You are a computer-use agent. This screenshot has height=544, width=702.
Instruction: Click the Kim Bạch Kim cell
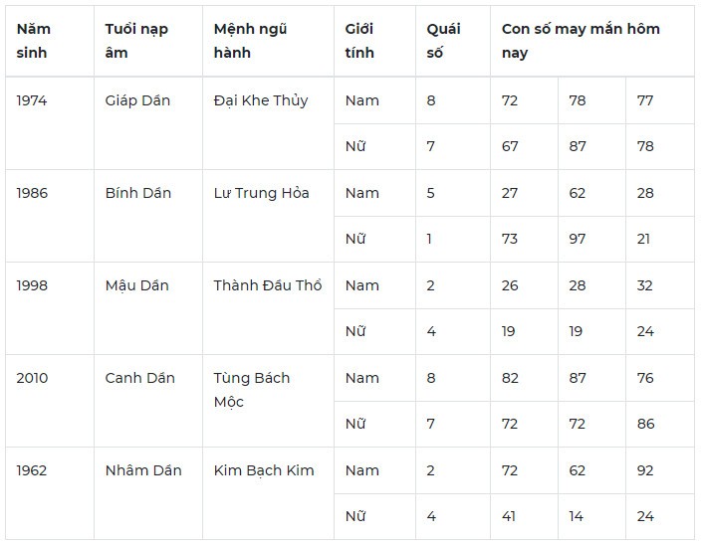(268, 493)
